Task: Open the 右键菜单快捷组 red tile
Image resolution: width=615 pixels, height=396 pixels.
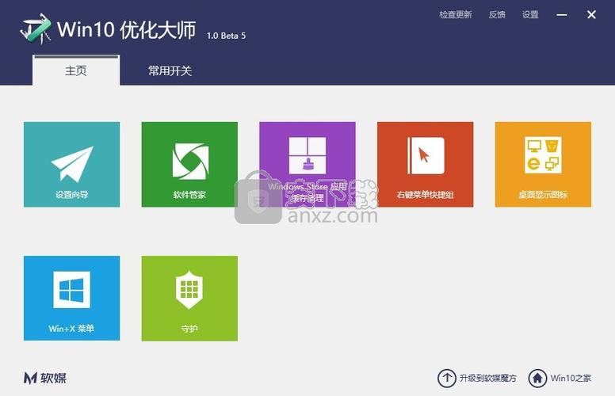Action: [x=425, y=164]
